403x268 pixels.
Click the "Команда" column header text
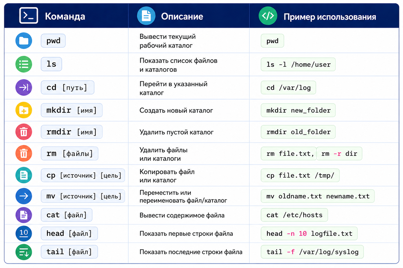(x=65, y=16)
